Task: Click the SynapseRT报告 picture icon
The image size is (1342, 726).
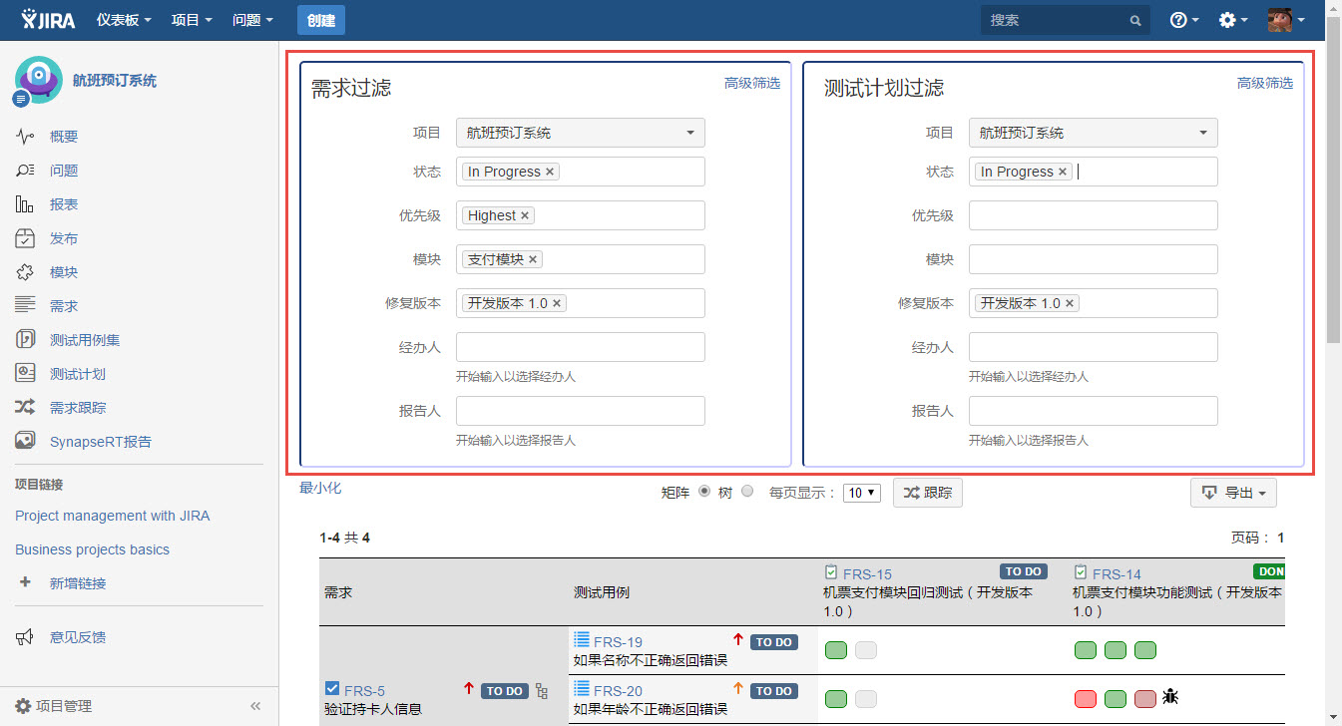Action: tap(25, 442)
